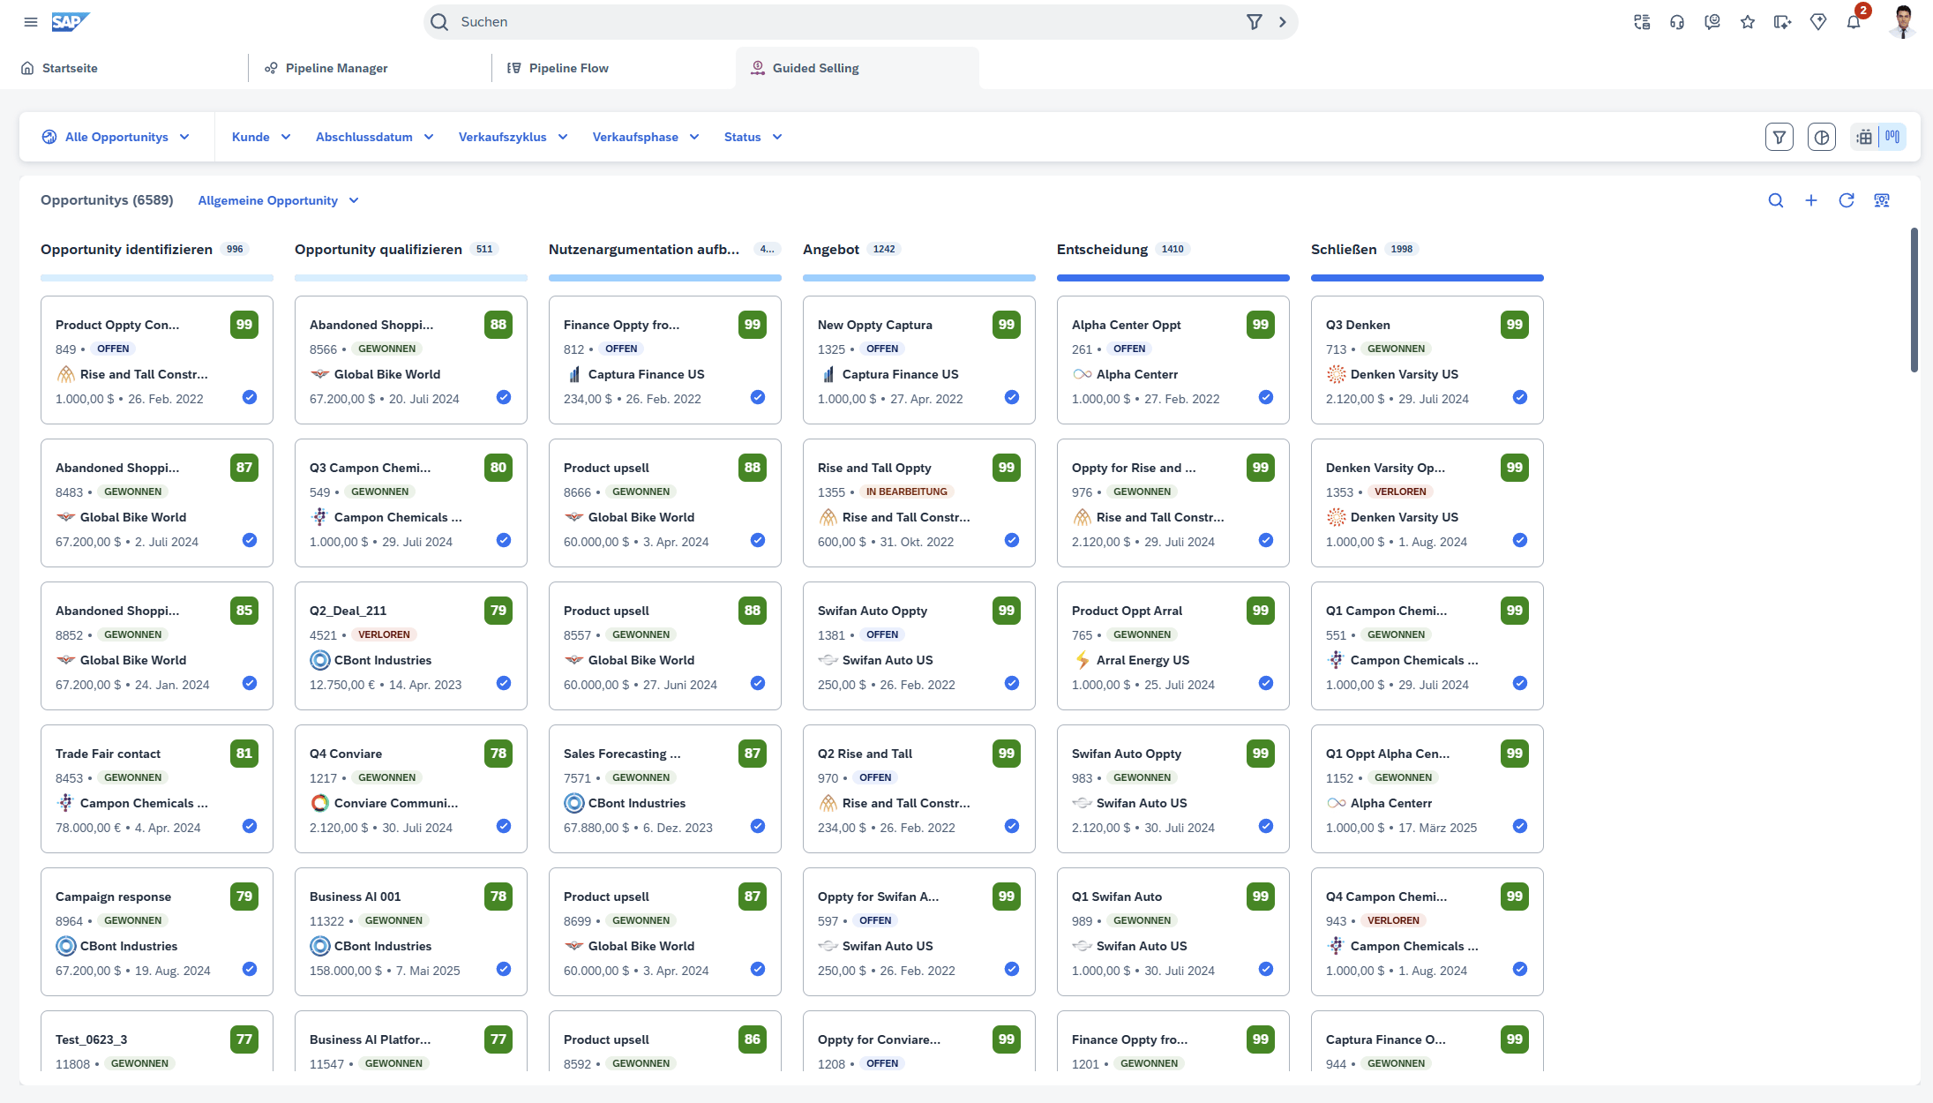
Task: Open the chart view icon in filter bar
Action: click(x=1822, y=137)
